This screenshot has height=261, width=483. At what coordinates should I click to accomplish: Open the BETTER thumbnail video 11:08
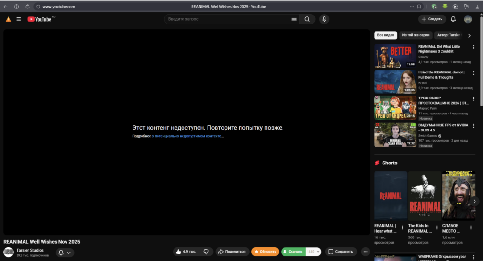395,56
